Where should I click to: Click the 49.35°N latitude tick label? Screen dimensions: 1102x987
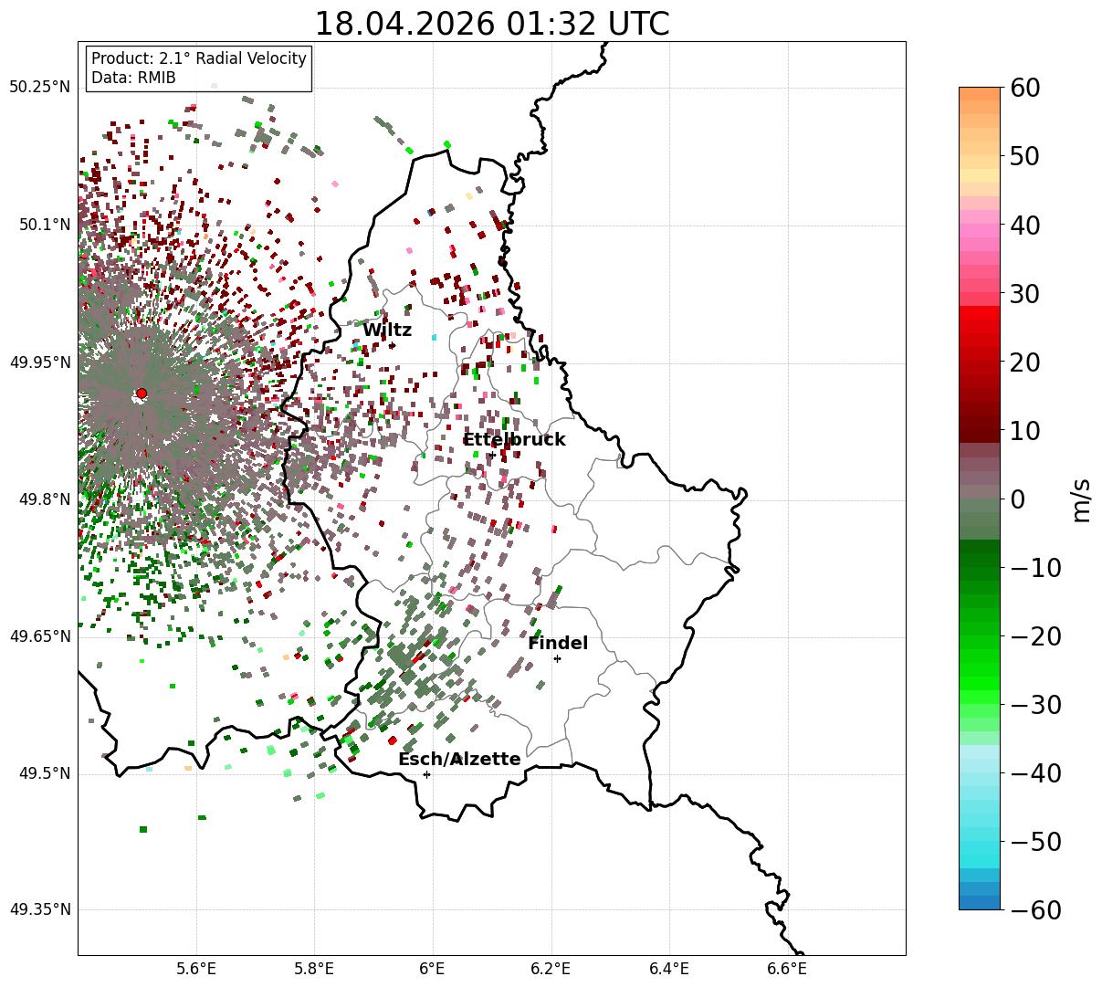(40, 910)
